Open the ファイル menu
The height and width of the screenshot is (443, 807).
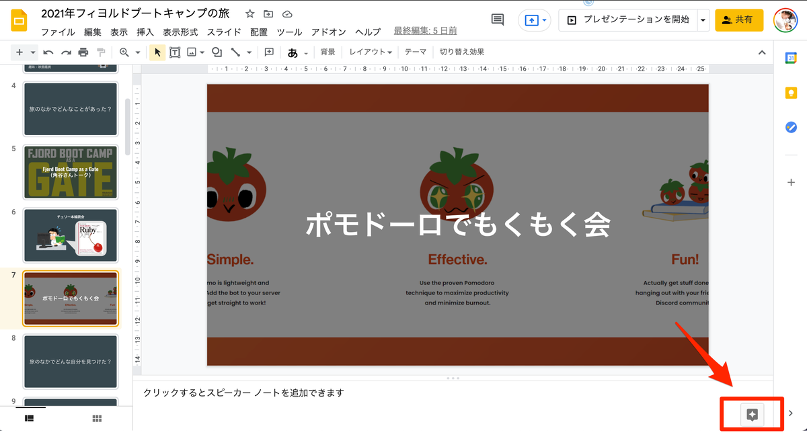point(58,32)
